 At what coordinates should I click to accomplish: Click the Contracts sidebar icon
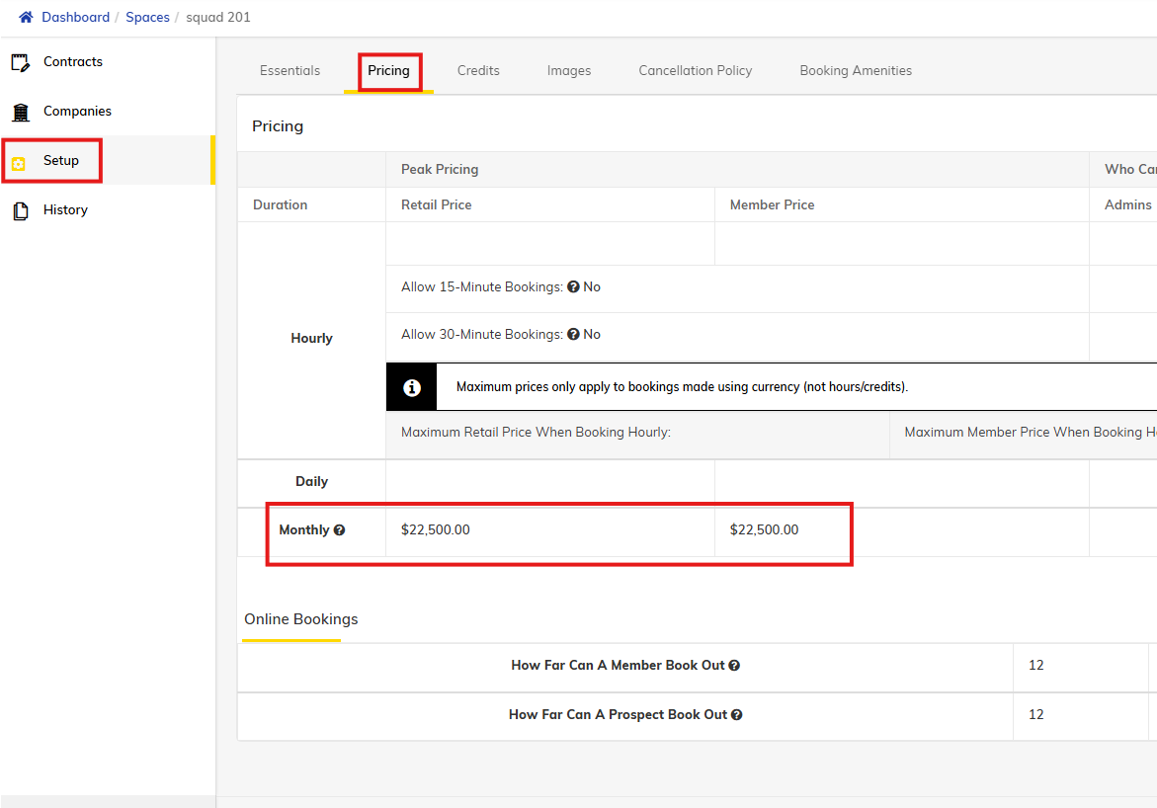20,62
